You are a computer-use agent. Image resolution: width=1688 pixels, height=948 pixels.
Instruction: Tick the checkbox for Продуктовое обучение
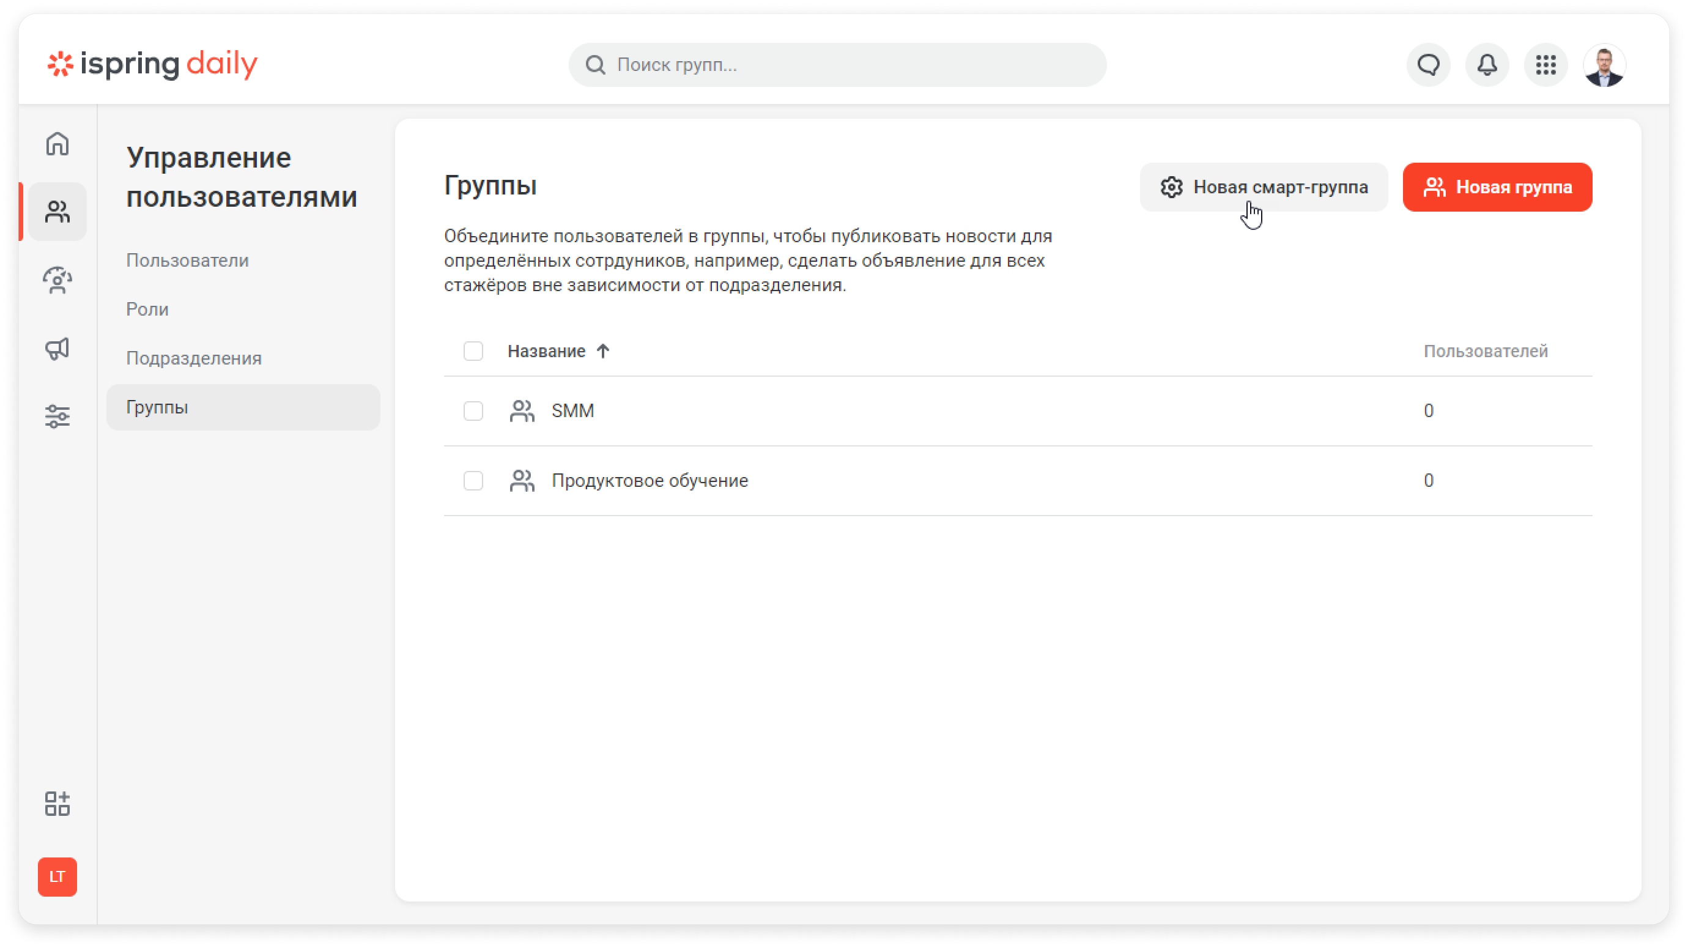tap(473, 481)
